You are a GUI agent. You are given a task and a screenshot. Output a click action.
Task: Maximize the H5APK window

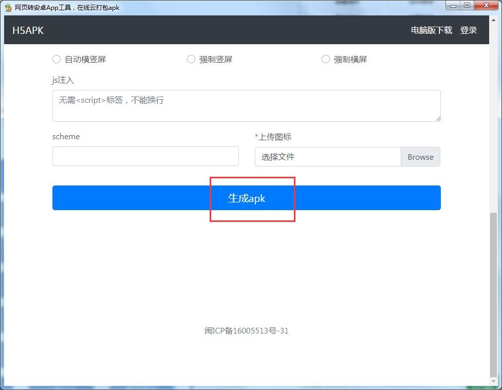coord(467,6)
